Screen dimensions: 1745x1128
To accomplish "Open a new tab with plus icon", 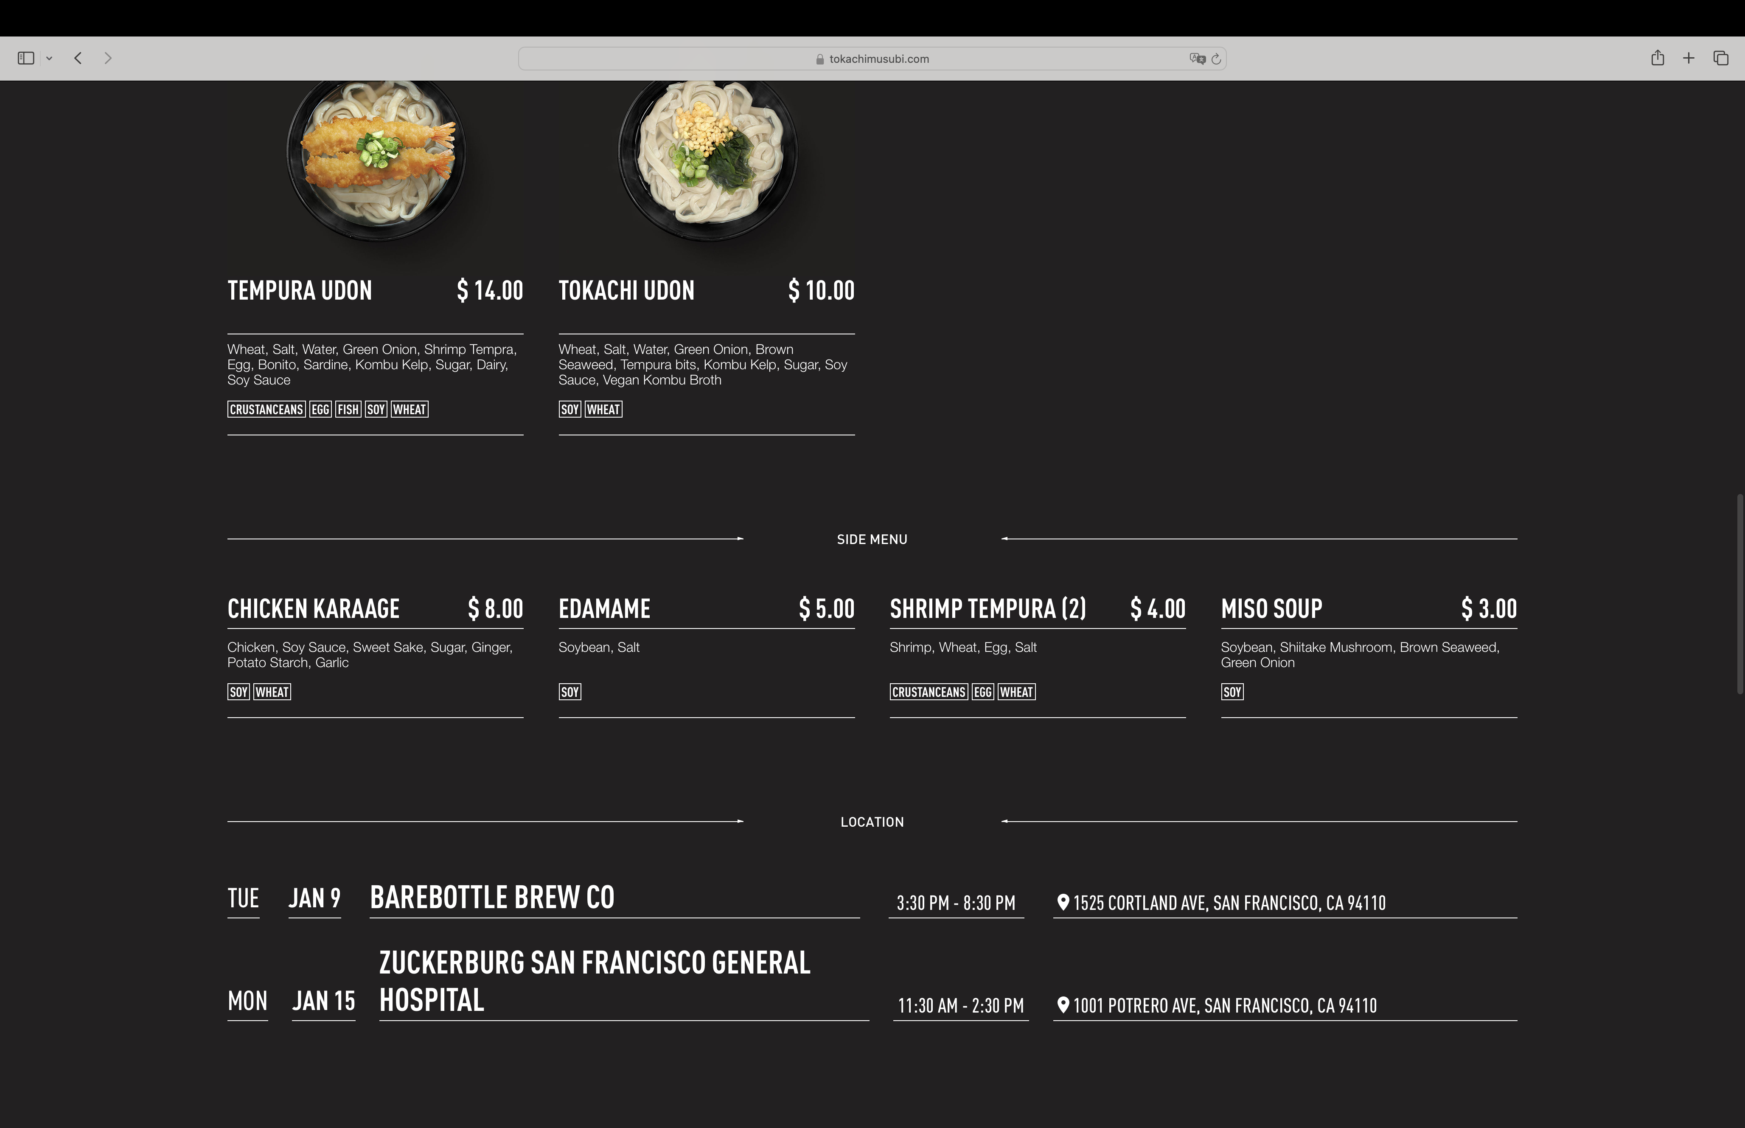I will 1689,58.
